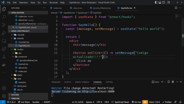Open Explorer Views and More Actions
This screenshot has height=104, width=184.
point(44,8)
